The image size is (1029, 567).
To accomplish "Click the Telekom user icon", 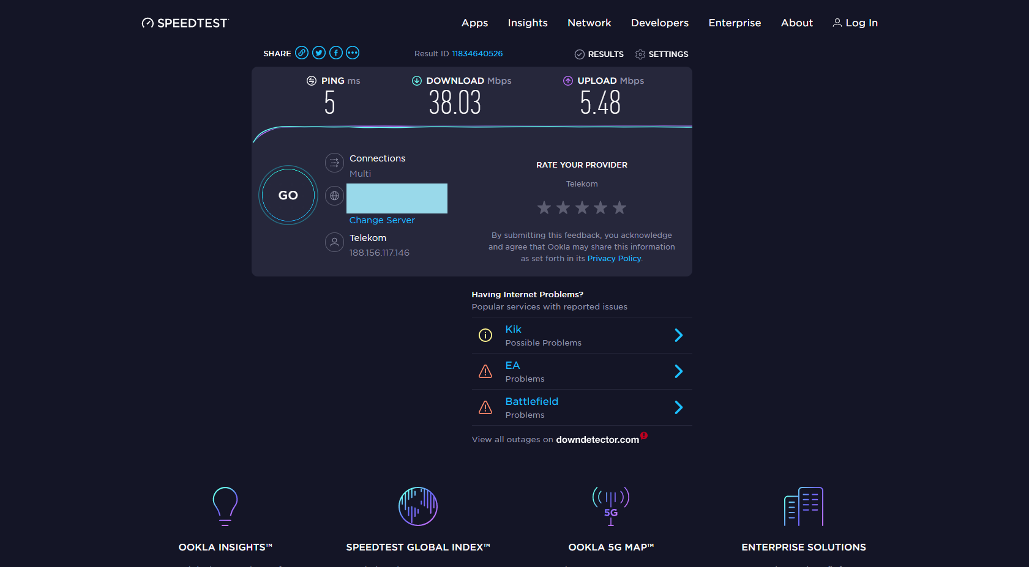I will [x=334, y=242].
